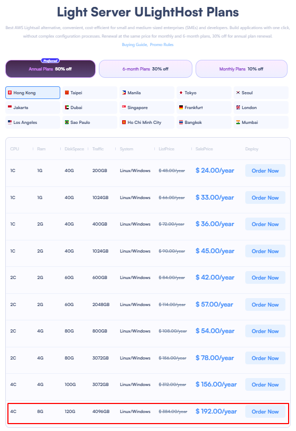Click the 100G disk space value
The image size is (296, 431).
click(70, 384)
